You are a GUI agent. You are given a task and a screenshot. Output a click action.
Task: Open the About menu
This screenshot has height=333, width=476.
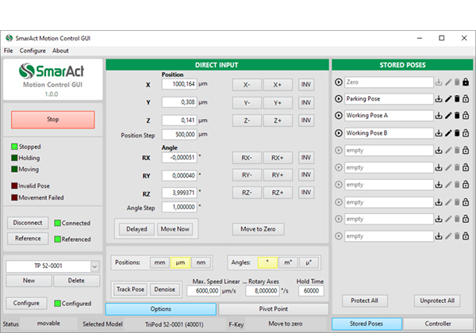60,51
